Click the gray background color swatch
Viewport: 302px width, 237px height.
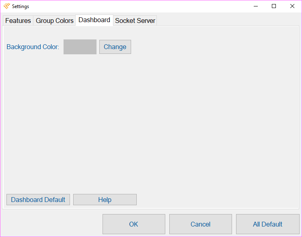[x=80, y=47]
